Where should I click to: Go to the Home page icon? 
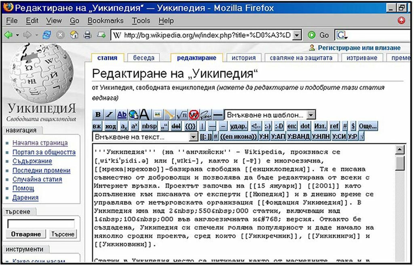pyautogui.click(x=74, y=35)
